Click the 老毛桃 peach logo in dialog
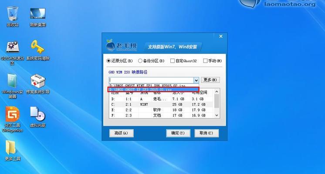The width and height of the screenshot is (325, 174). point(121,45)
